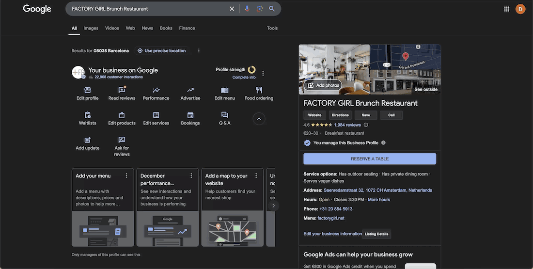533x269 pixels.
Task: Switch to the Images tab
Action: (x=91, y=28)
